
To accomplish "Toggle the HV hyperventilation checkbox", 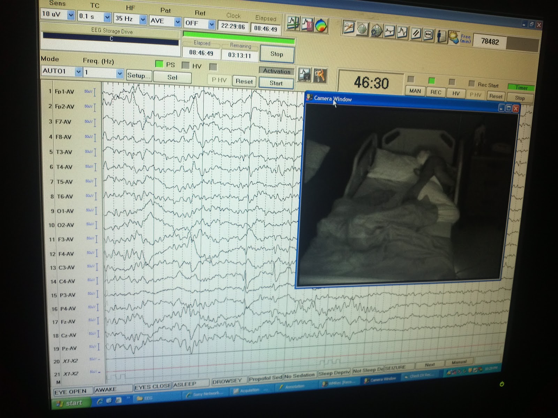I will (x=186, y=65).
